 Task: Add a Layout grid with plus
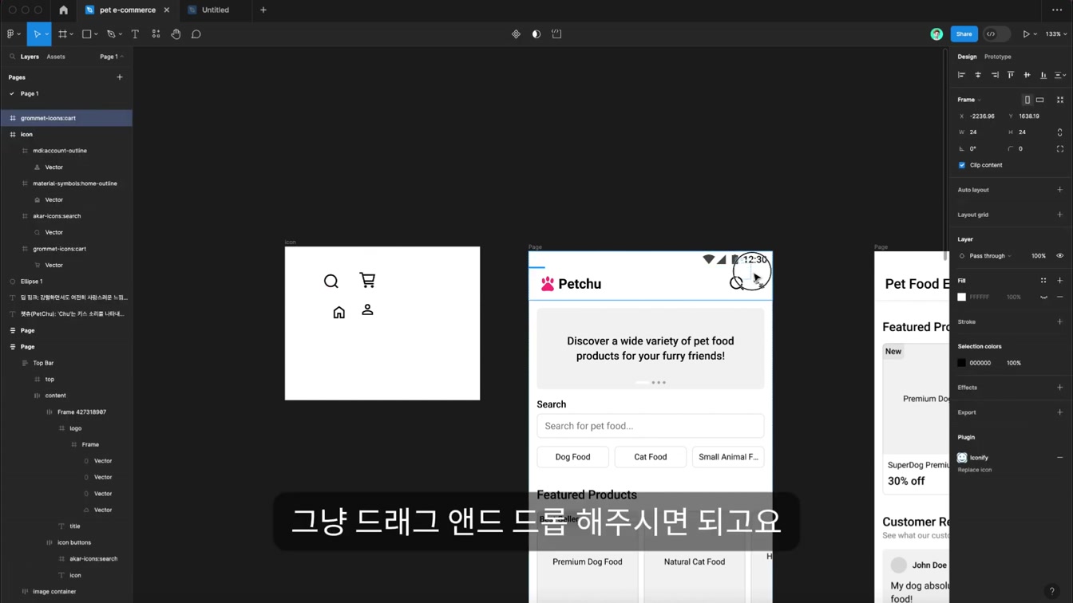click(1060, 215)
